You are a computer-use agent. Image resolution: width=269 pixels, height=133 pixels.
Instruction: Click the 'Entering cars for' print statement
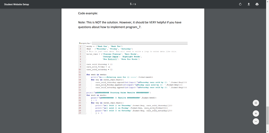(122, 77)
